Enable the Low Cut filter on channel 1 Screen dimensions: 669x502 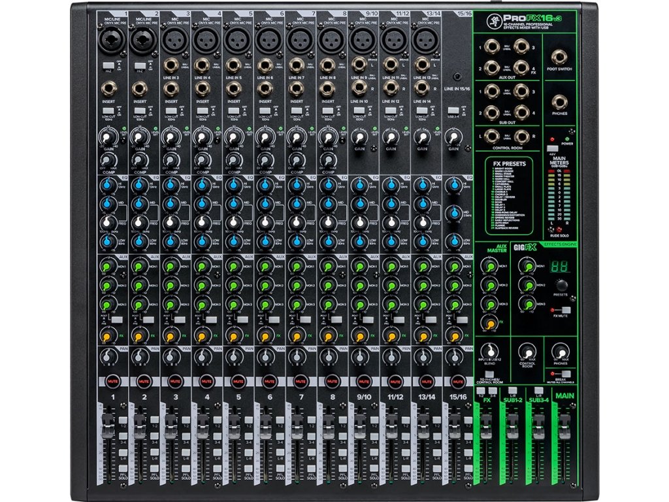point(110,111)
